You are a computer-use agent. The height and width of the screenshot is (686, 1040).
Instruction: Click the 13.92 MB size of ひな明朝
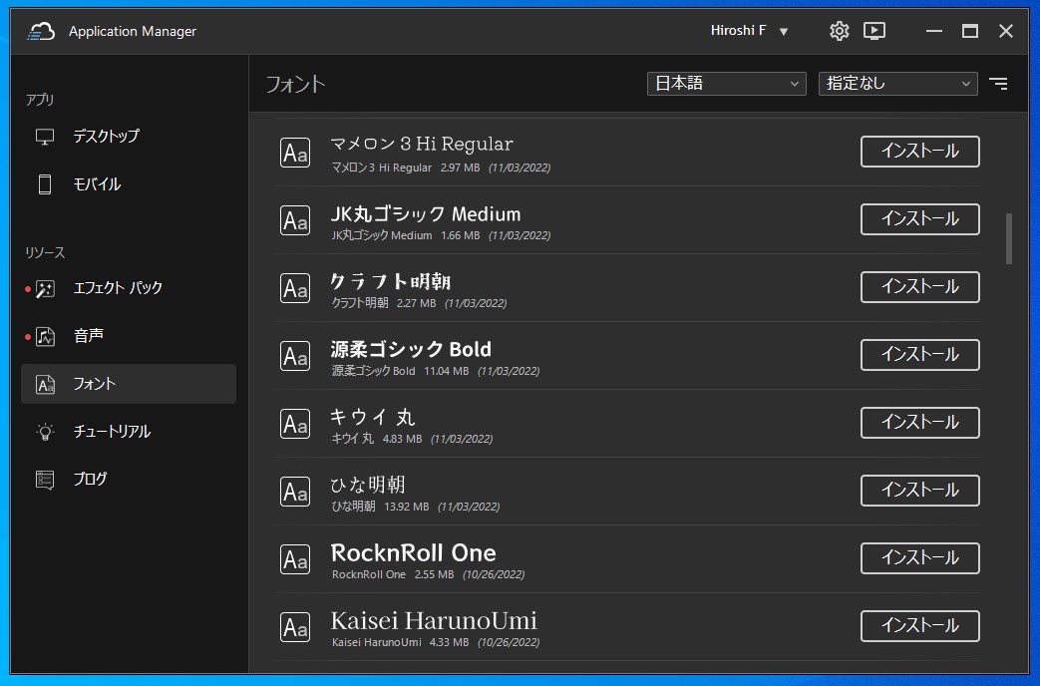(407, 507)
